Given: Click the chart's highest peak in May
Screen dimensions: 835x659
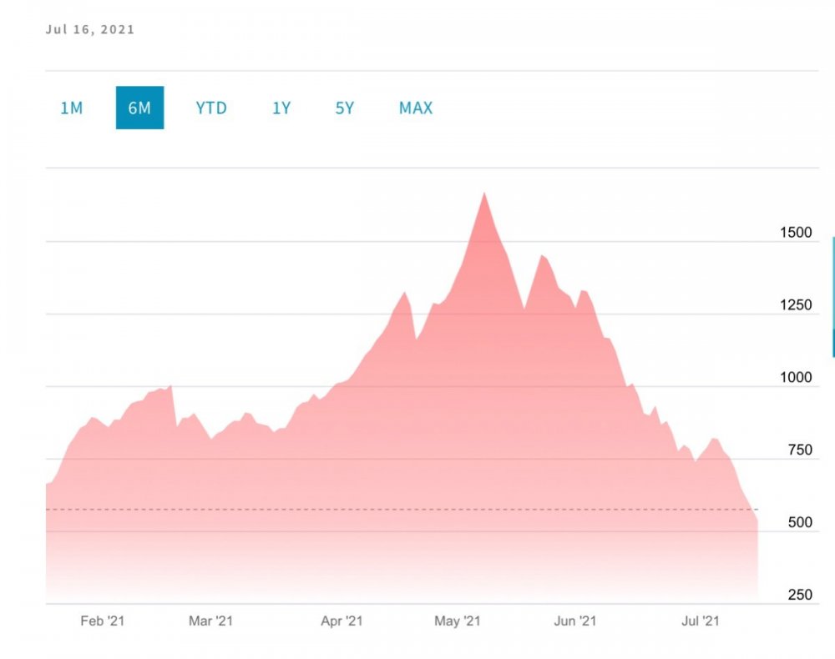Looking at the screenshot, I should (484, 194).
